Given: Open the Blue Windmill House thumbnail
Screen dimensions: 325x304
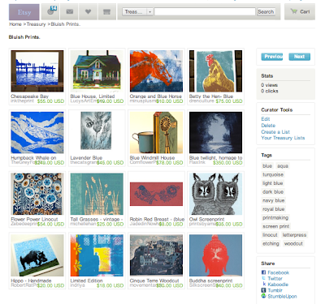Looking at the screenshot, I should 156,132.
